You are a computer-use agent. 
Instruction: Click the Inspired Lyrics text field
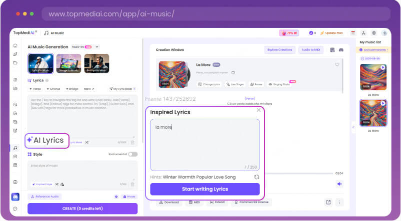click(x=205, y=144)
